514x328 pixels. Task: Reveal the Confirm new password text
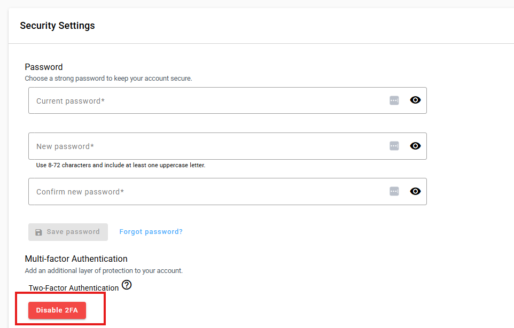tap(415, 191)
